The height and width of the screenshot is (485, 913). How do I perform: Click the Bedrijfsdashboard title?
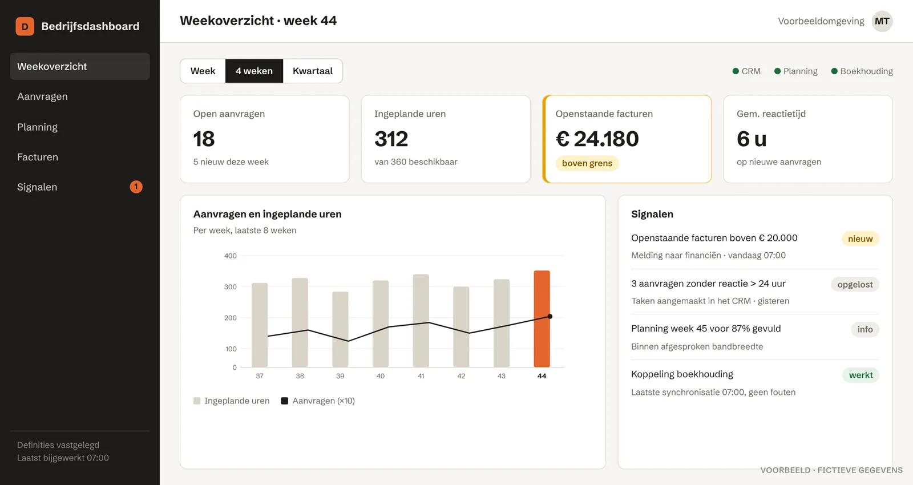(90, 26)
